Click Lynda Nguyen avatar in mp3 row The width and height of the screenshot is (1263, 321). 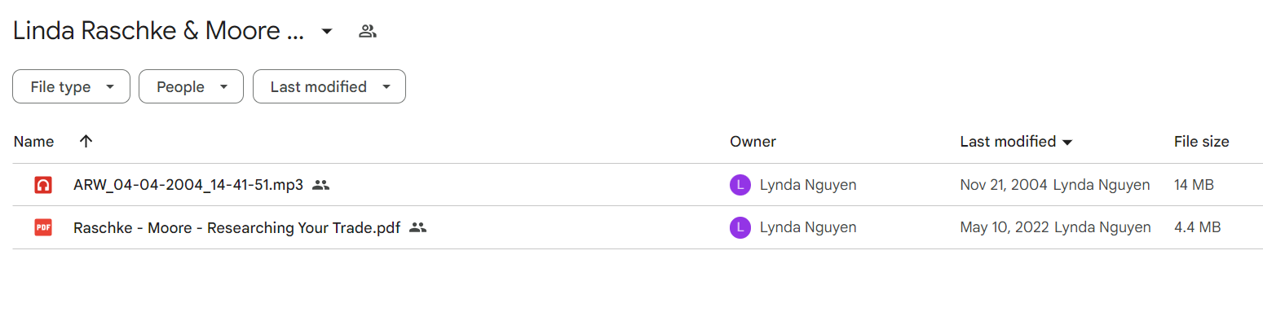740,185
